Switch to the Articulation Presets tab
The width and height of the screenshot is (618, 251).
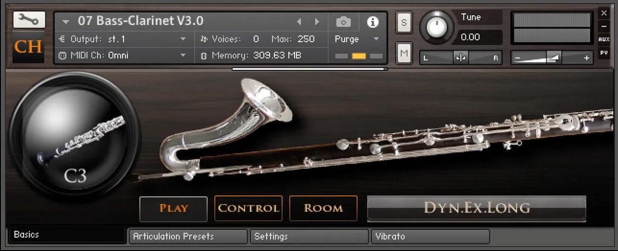(x=187, y=237)
